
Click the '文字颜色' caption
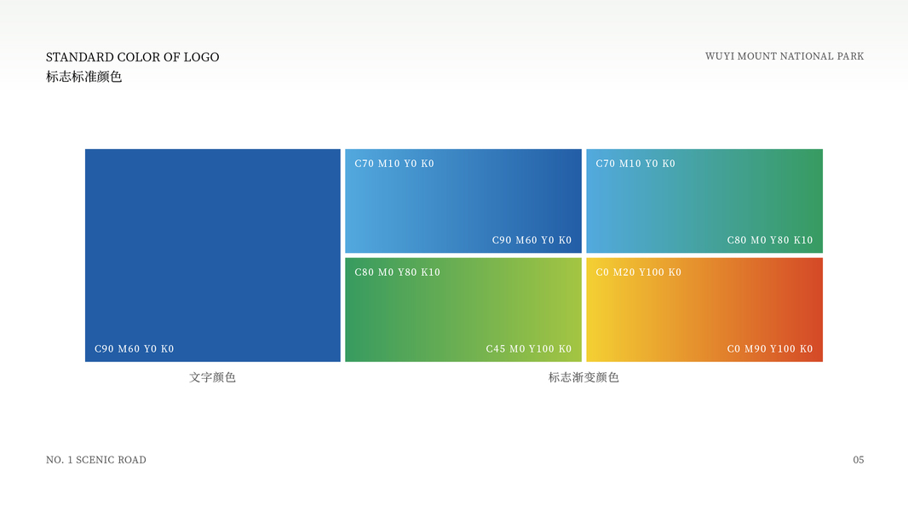[x=213, y=377]
